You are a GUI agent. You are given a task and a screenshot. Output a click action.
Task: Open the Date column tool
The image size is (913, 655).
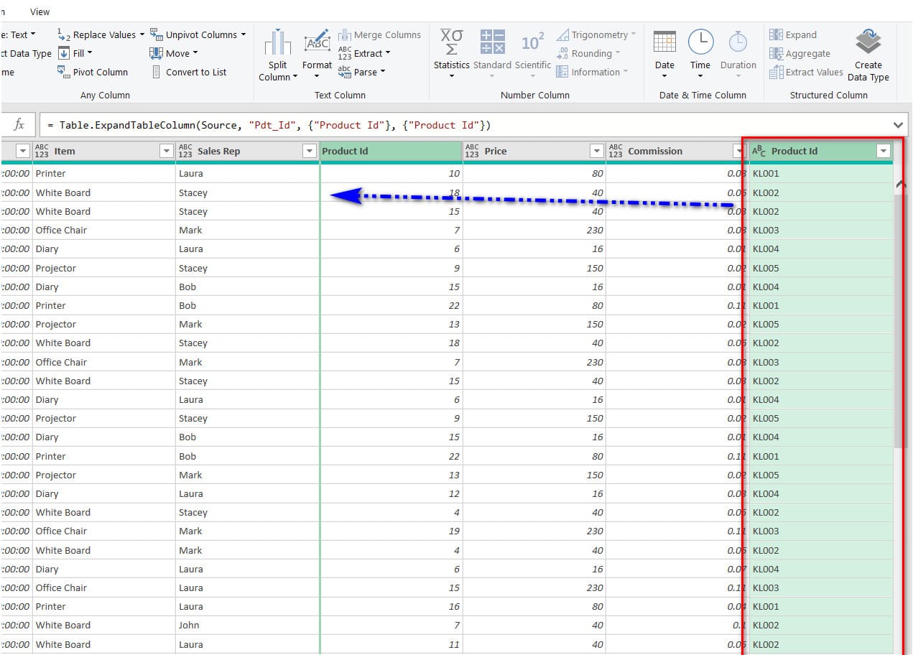coord(664,42)
